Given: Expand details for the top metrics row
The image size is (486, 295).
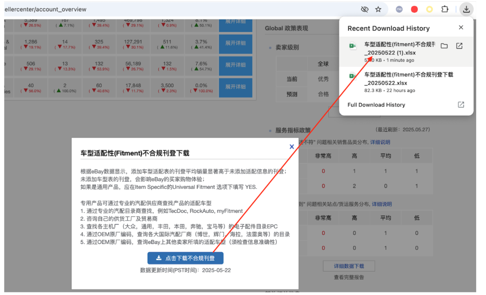Looking at the screenshot, I should tap(236, 22).
